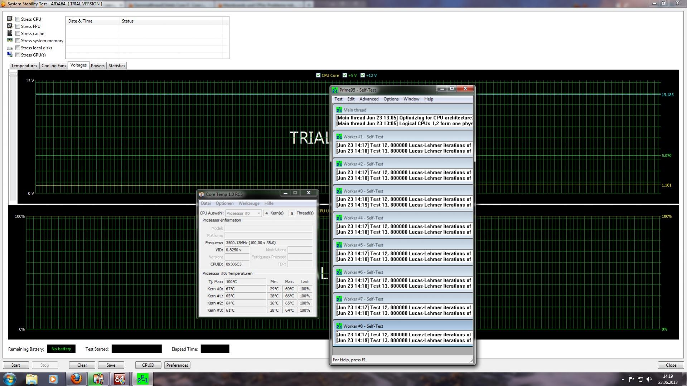
Task: Open the CPU Auswahl Prozessor #0 dropdown
Action: pos(243,213)
